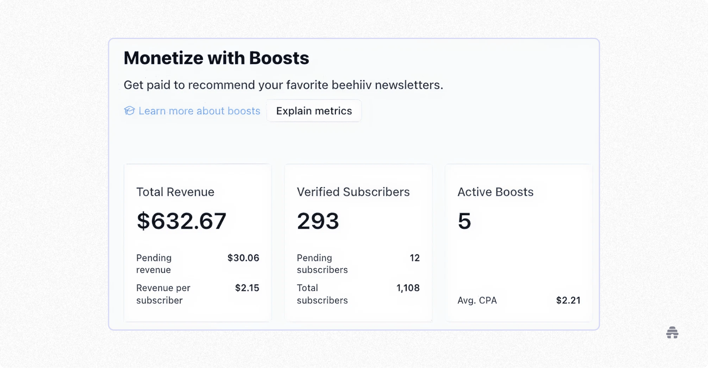Click the 293 verified subscribers count
Screen dimensions: 708x368
coord(318,221)
